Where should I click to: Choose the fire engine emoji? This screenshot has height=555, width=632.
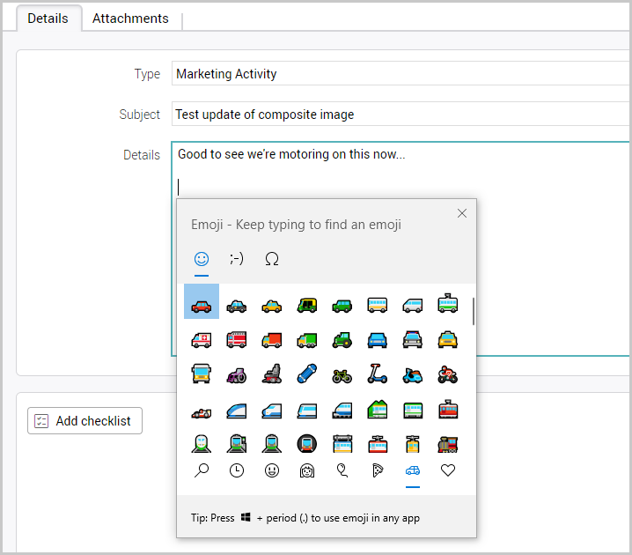[x=237, y=340]
